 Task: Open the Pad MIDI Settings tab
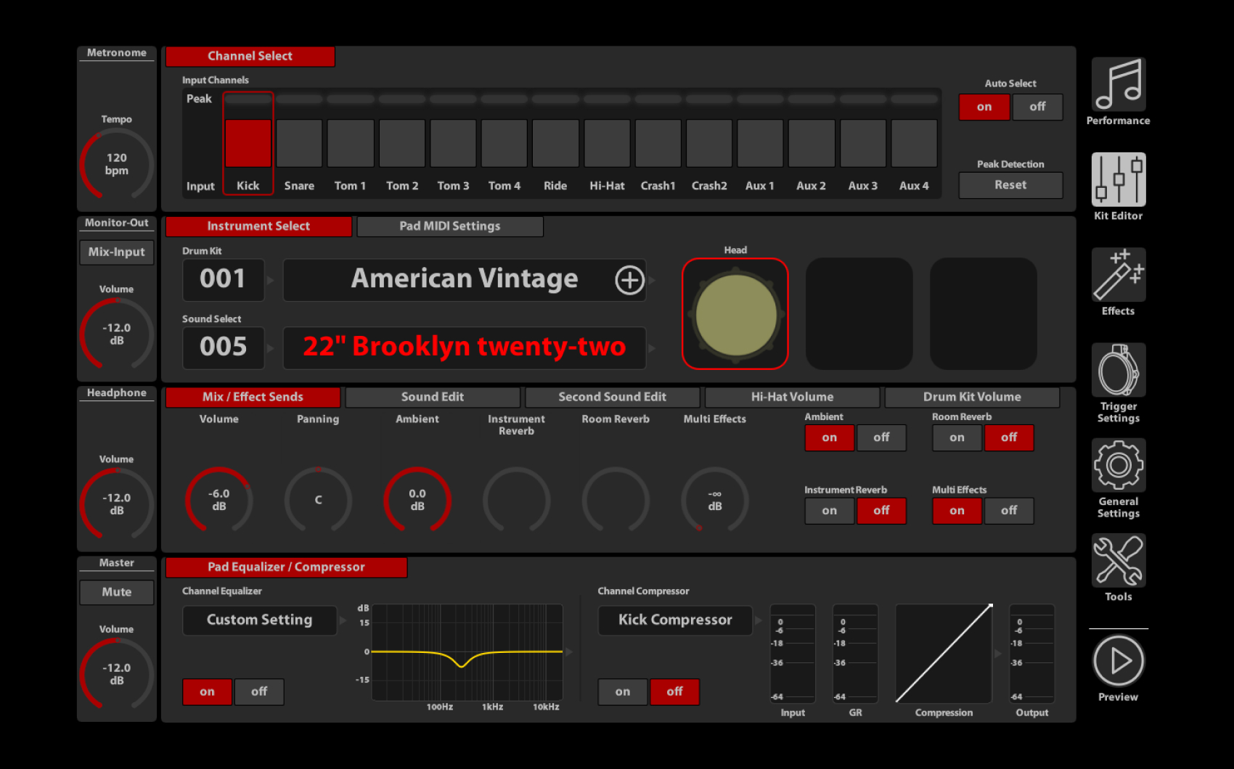click(449, 226)
